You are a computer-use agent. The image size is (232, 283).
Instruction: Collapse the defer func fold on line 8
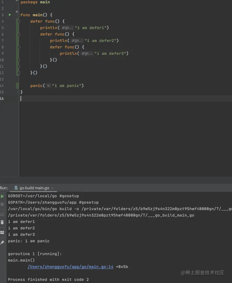pyautogui.click(x=19, y=47)
